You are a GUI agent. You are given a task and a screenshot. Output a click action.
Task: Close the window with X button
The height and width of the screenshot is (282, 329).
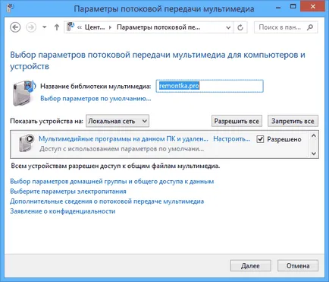pos(313,7)
